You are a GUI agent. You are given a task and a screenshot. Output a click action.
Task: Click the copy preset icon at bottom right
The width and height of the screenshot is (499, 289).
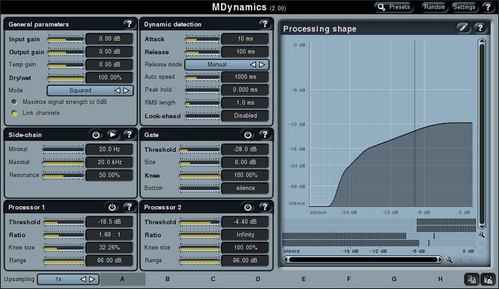click(x=471, y=280)
